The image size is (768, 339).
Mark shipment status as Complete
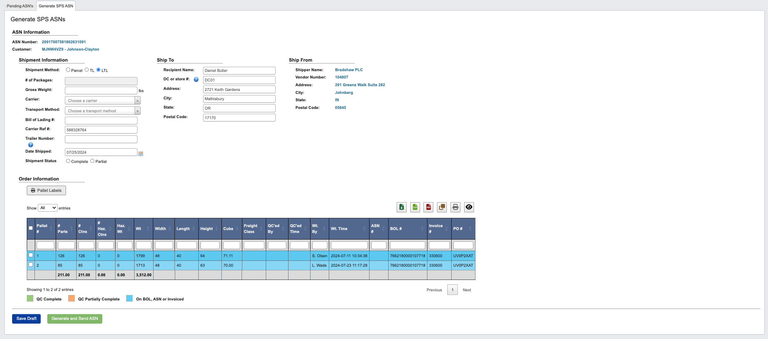pyautogui.click(x=68, y=160)
